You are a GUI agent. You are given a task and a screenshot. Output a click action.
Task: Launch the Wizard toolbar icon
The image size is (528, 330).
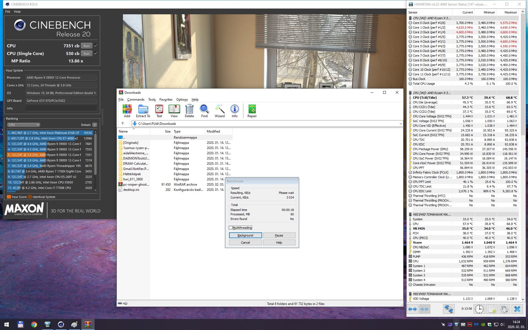[219, 111]
